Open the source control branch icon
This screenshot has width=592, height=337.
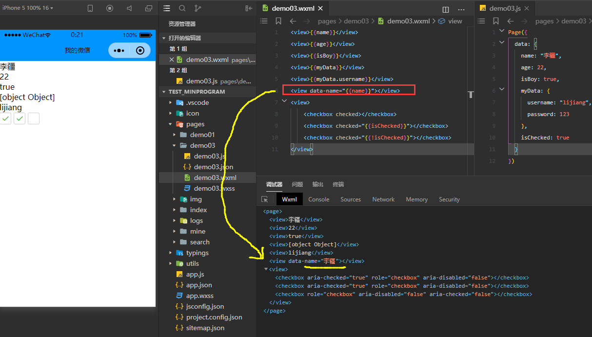(x=197, y=8)
